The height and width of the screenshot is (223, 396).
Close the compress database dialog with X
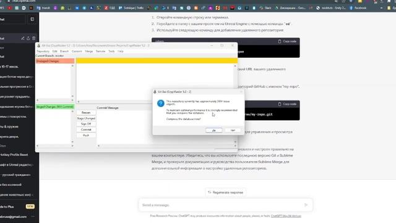[x=241, y=92]
